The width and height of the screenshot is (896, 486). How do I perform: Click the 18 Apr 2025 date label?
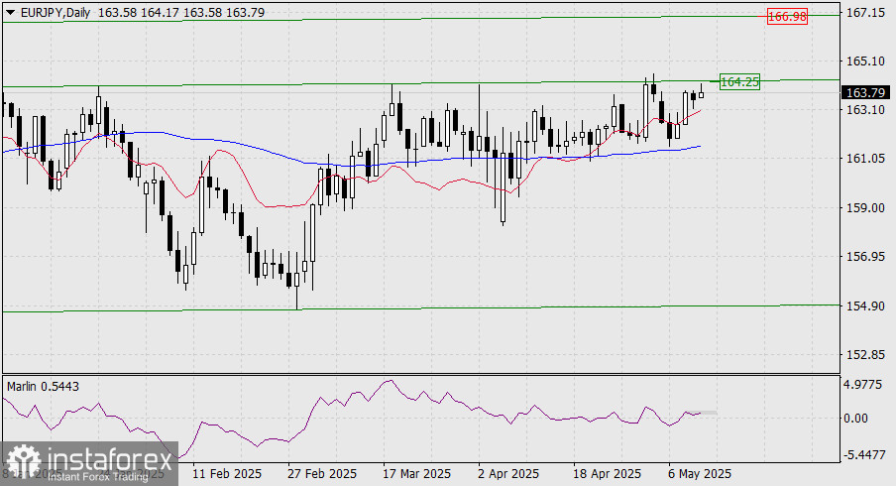coord(607,474)
